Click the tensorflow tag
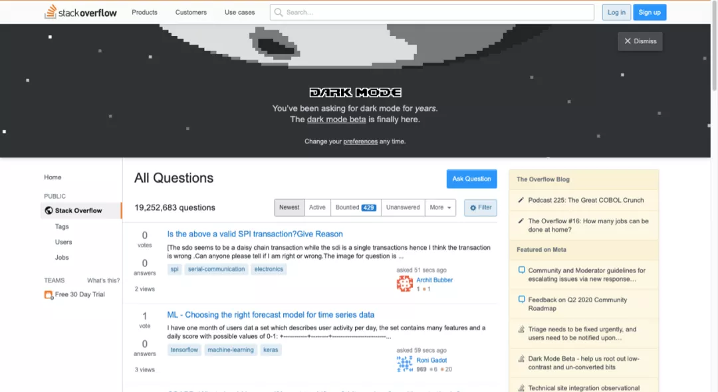718x392 pixels. click(184, 350)
